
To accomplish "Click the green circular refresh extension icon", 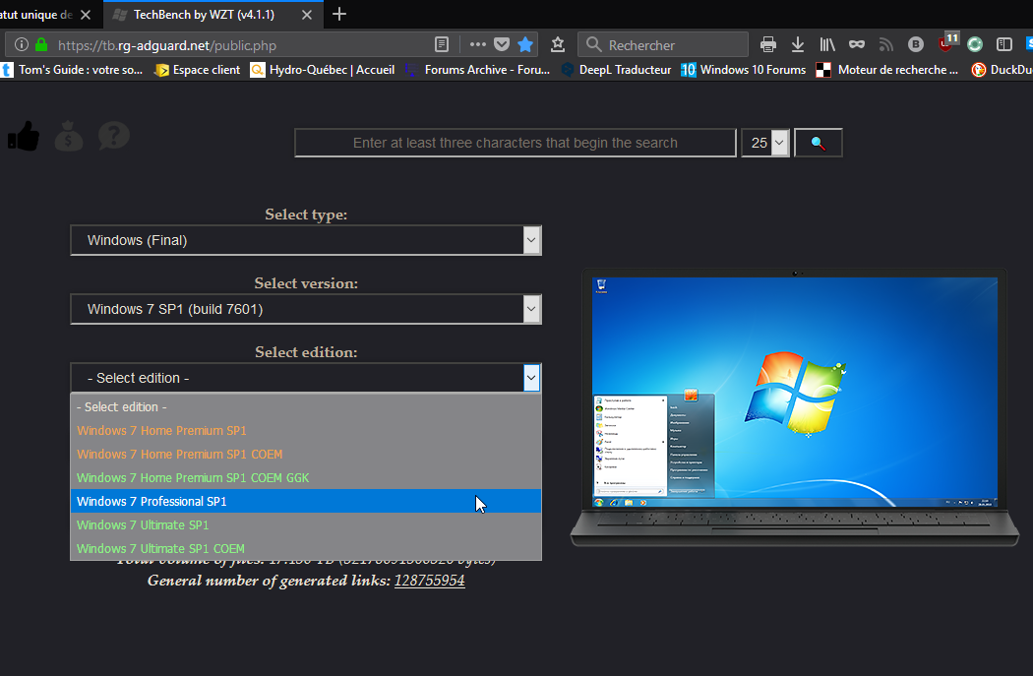I will coord(975,45).
